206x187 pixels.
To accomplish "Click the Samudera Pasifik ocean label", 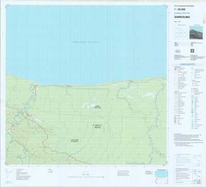I will tap(85, 42).
